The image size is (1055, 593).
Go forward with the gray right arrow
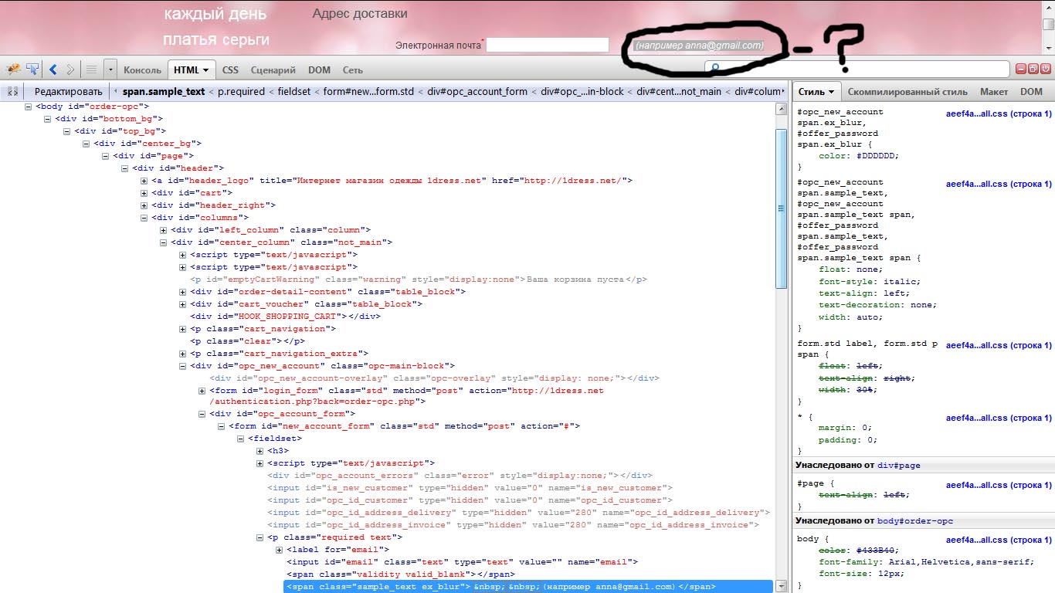(70, 69)
